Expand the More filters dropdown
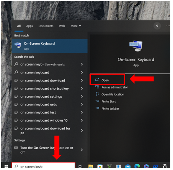173x170 pixels. point(76,26)
